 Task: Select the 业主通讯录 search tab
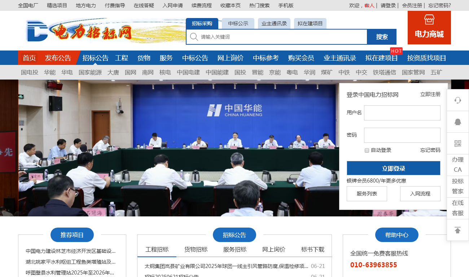tap(274, 23)
